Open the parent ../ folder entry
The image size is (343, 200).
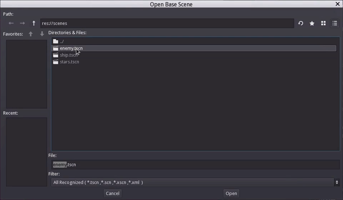pos(194,41)
